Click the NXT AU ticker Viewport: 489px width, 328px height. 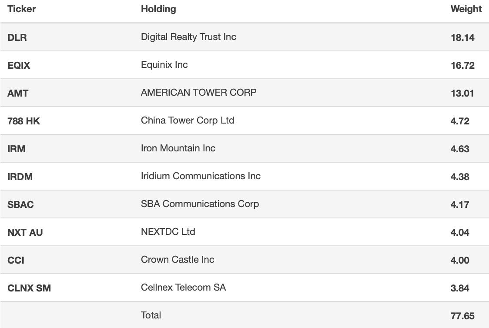[x=25, y=232]
